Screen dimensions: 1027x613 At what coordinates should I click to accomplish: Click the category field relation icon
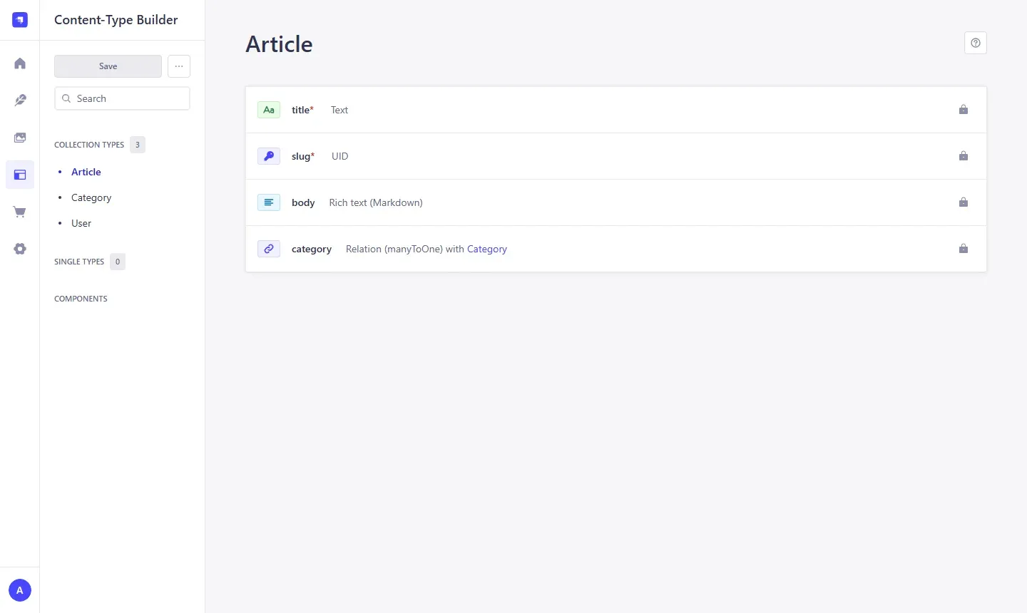click(x=269, y=249)
